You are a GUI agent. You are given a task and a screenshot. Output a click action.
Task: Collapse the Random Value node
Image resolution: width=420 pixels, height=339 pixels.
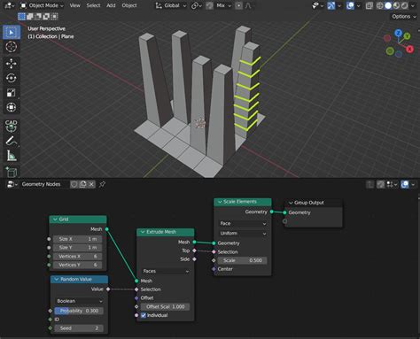pos(57,279)
